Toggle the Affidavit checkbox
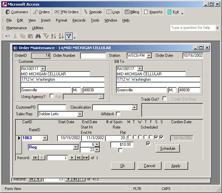The image size is (222, 193). (118, 114)
